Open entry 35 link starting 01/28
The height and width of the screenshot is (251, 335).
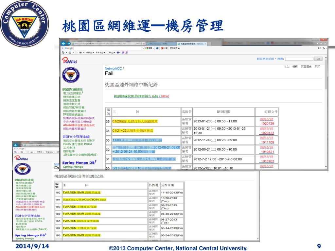pos(135,121)
